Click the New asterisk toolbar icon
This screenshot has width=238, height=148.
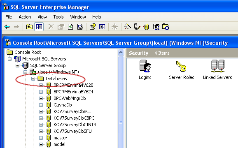[114, 27]
